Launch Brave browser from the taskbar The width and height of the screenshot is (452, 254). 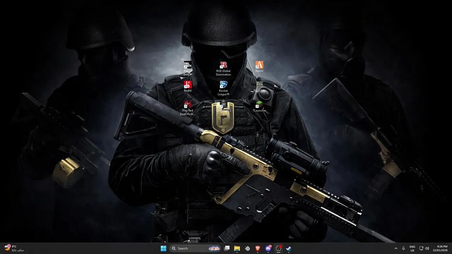pos(258,248)
